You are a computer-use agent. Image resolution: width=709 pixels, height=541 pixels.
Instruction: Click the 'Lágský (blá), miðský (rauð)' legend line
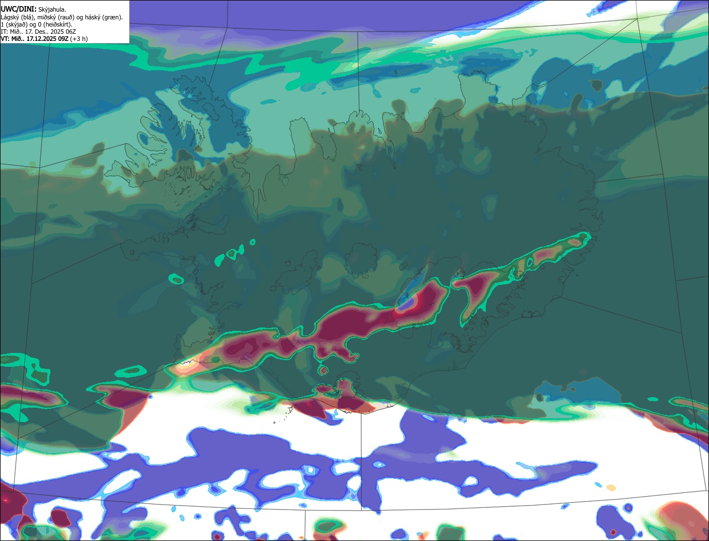62,17
